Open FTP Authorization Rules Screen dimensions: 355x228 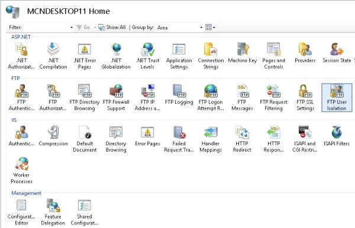coord(53,97)
